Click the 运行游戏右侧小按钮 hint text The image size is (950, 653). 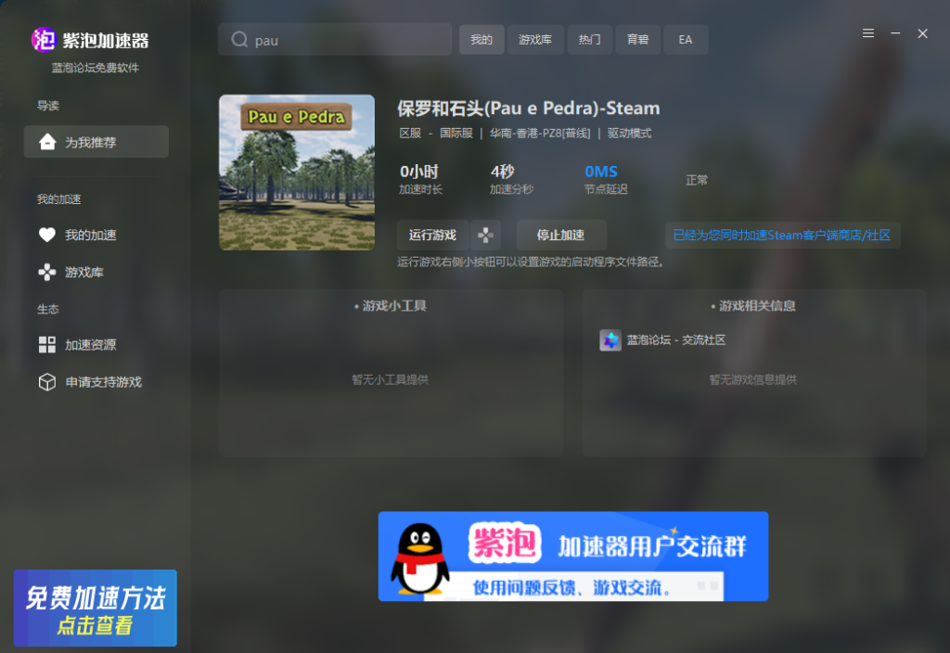point(532,262)
